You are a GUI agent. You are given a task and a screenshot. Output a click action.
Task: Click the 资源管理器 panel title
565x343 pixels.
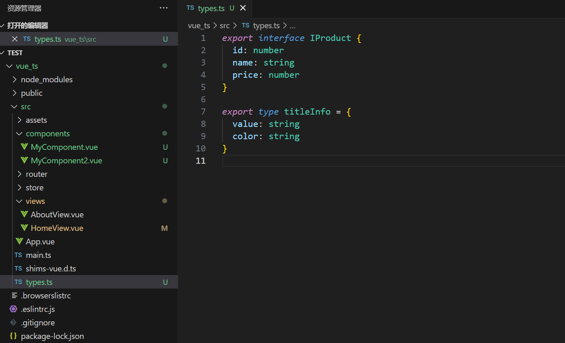[x=25, y=8]
